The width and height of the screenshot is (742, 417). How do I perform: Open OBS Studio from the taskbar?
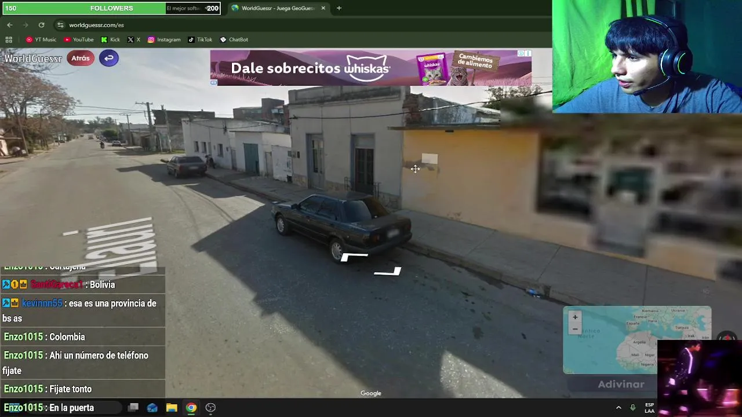tap(210, 408)
